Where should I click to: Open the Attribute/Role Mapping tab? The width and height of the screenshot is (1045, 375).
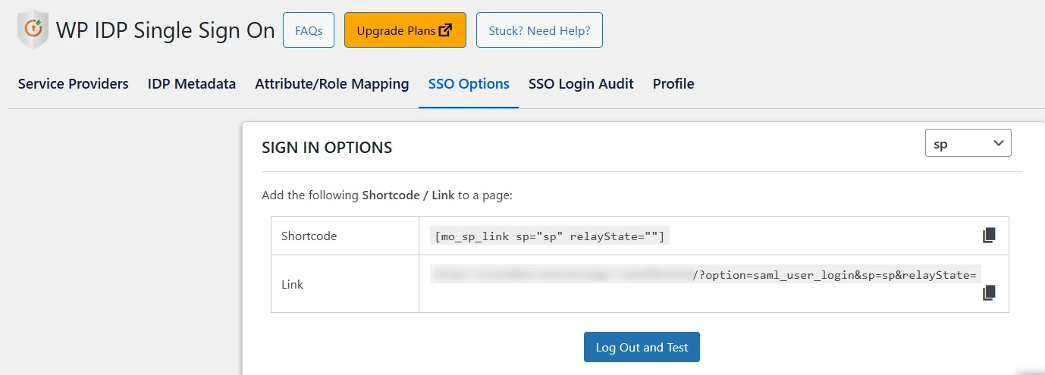click(332, 84)
